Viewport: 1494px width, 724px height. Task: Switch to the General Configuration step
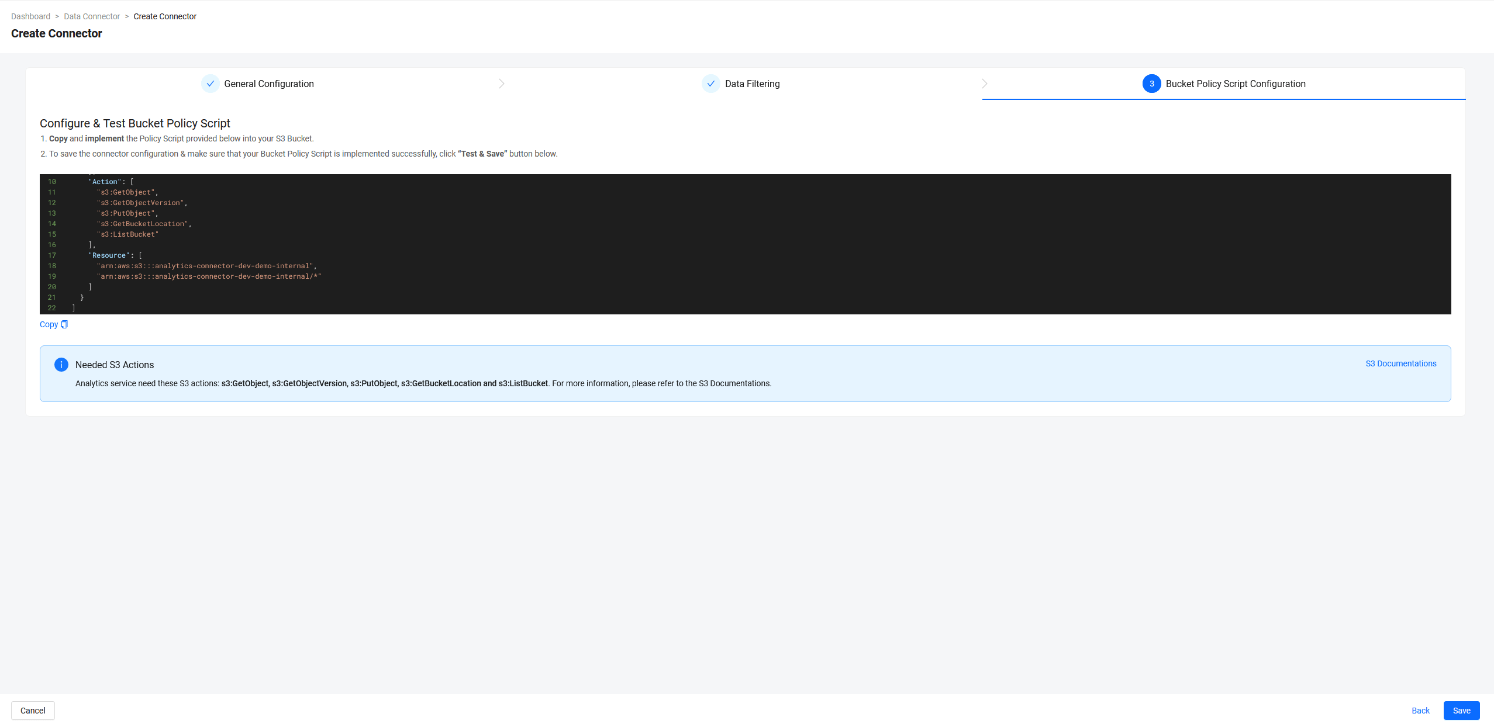(x=269, y=84)
